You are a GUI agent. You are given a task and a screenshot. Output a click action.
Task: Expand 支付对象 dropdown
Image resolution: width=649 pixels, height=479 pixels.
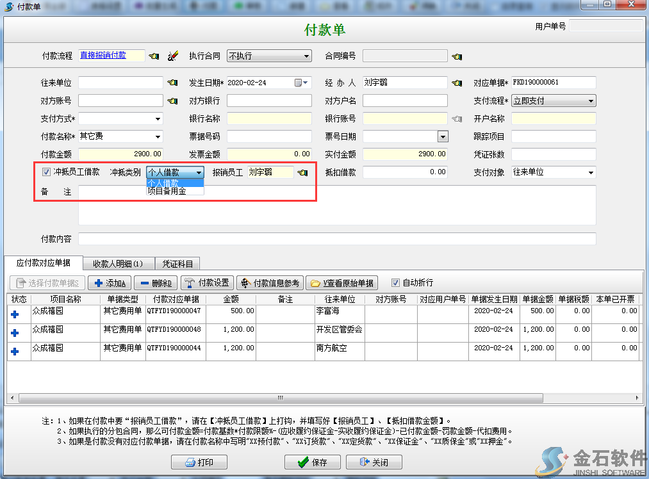pyautogui.click(x=590, y=172)
